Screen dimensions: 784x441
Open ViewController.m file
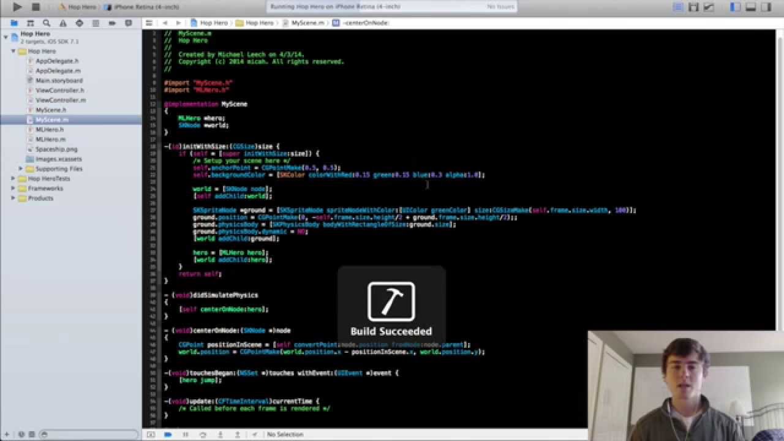pyautogui.click(x=60, y=100)
